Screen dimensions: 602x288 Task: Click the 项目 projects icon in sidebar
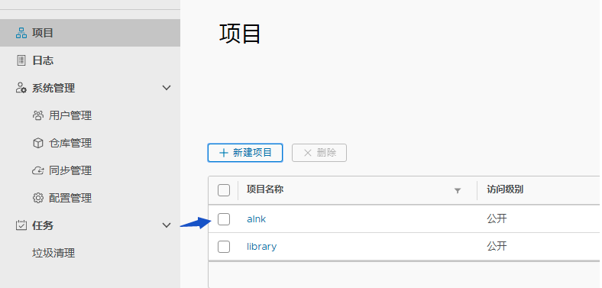point(21,33)
